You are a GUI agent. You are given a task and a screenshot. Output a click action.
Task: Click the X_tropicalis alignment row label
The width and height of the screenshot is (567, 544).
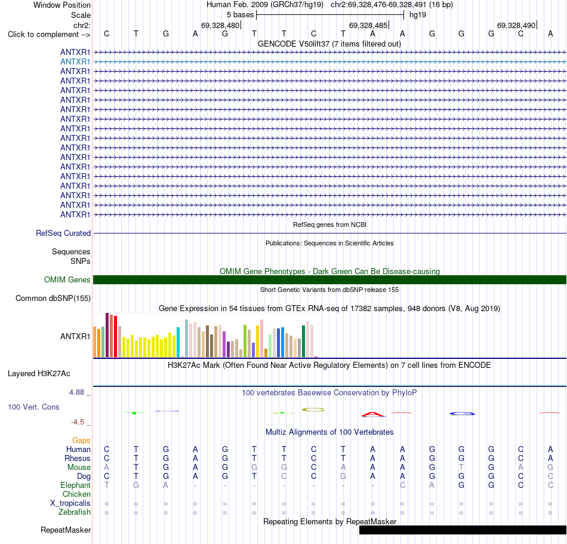(x=70, y=503)
